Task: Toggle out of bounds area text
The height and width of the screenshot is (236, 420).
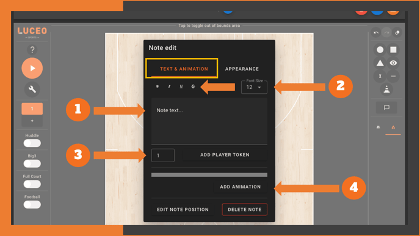Action: (209, 26)
